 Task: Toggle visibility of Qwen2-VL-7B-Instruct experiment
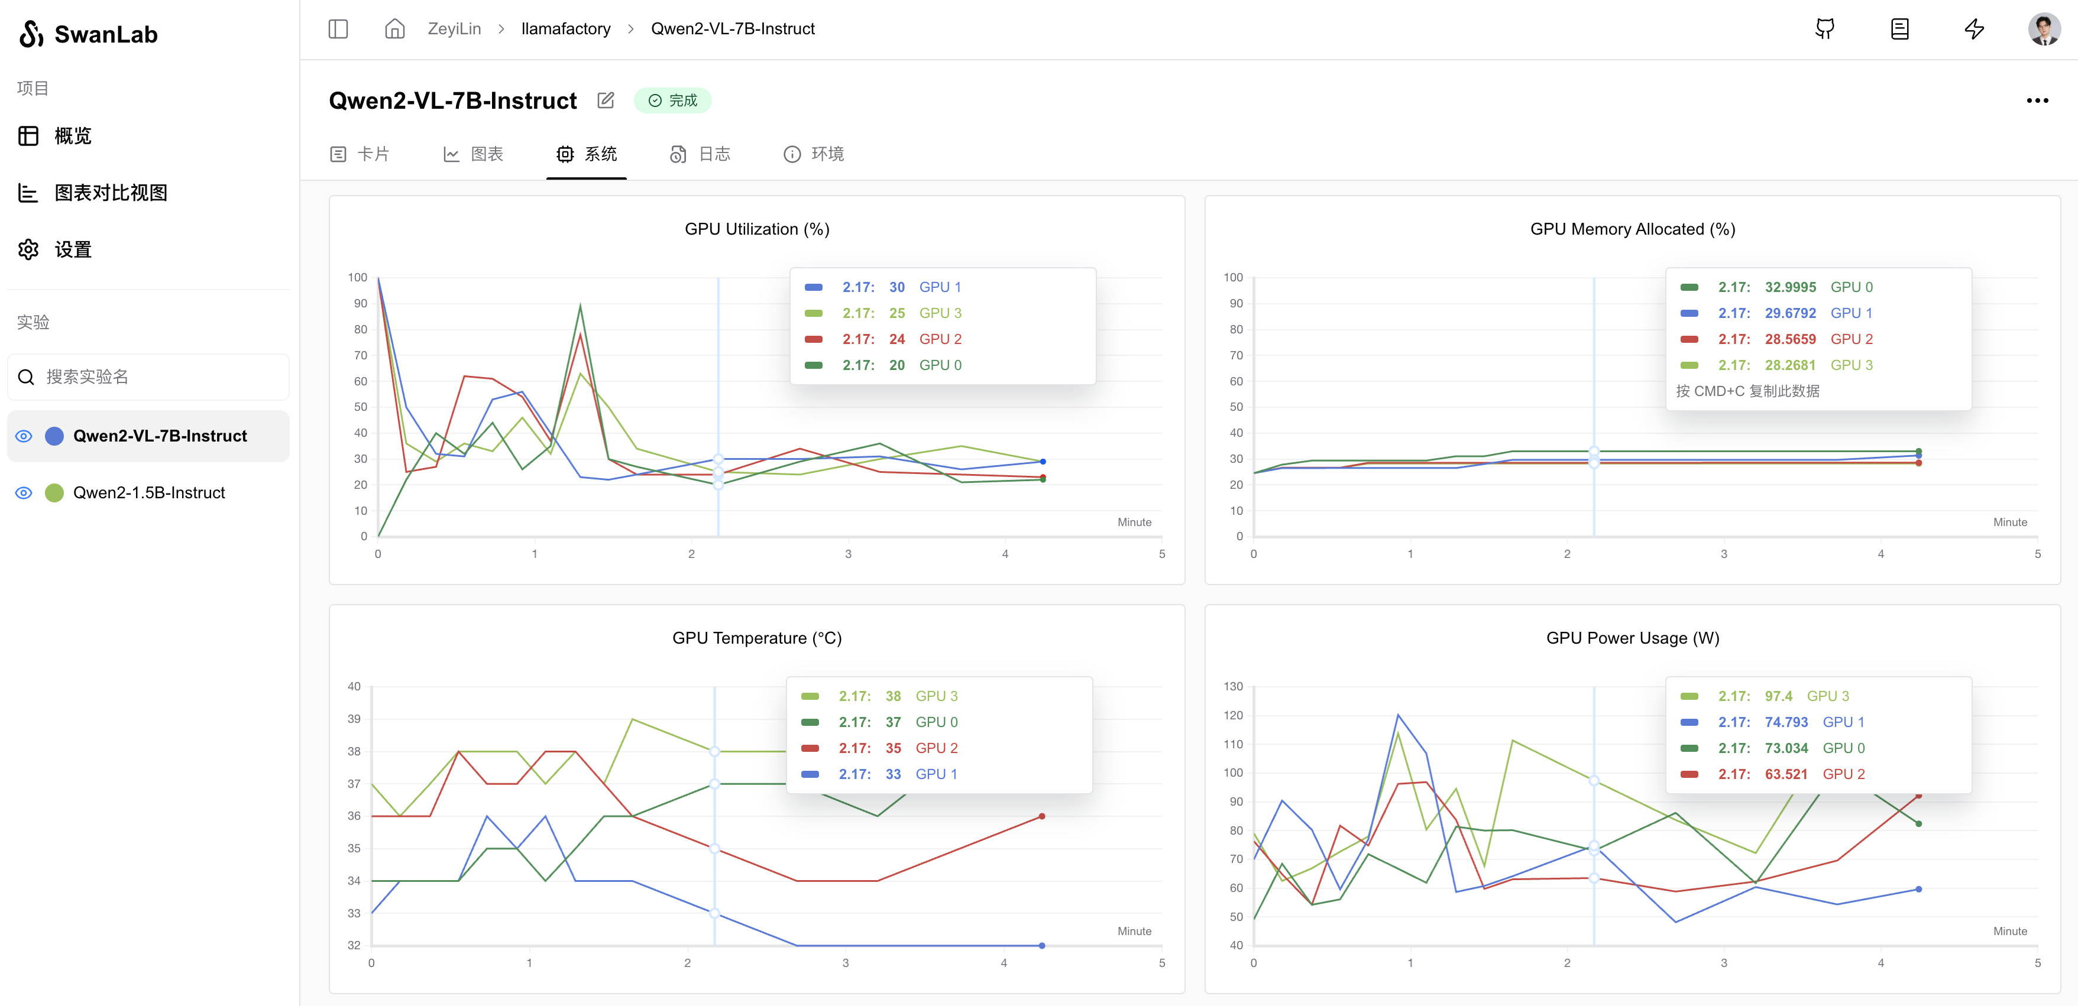pyautogui.click(x=24, y=436)
